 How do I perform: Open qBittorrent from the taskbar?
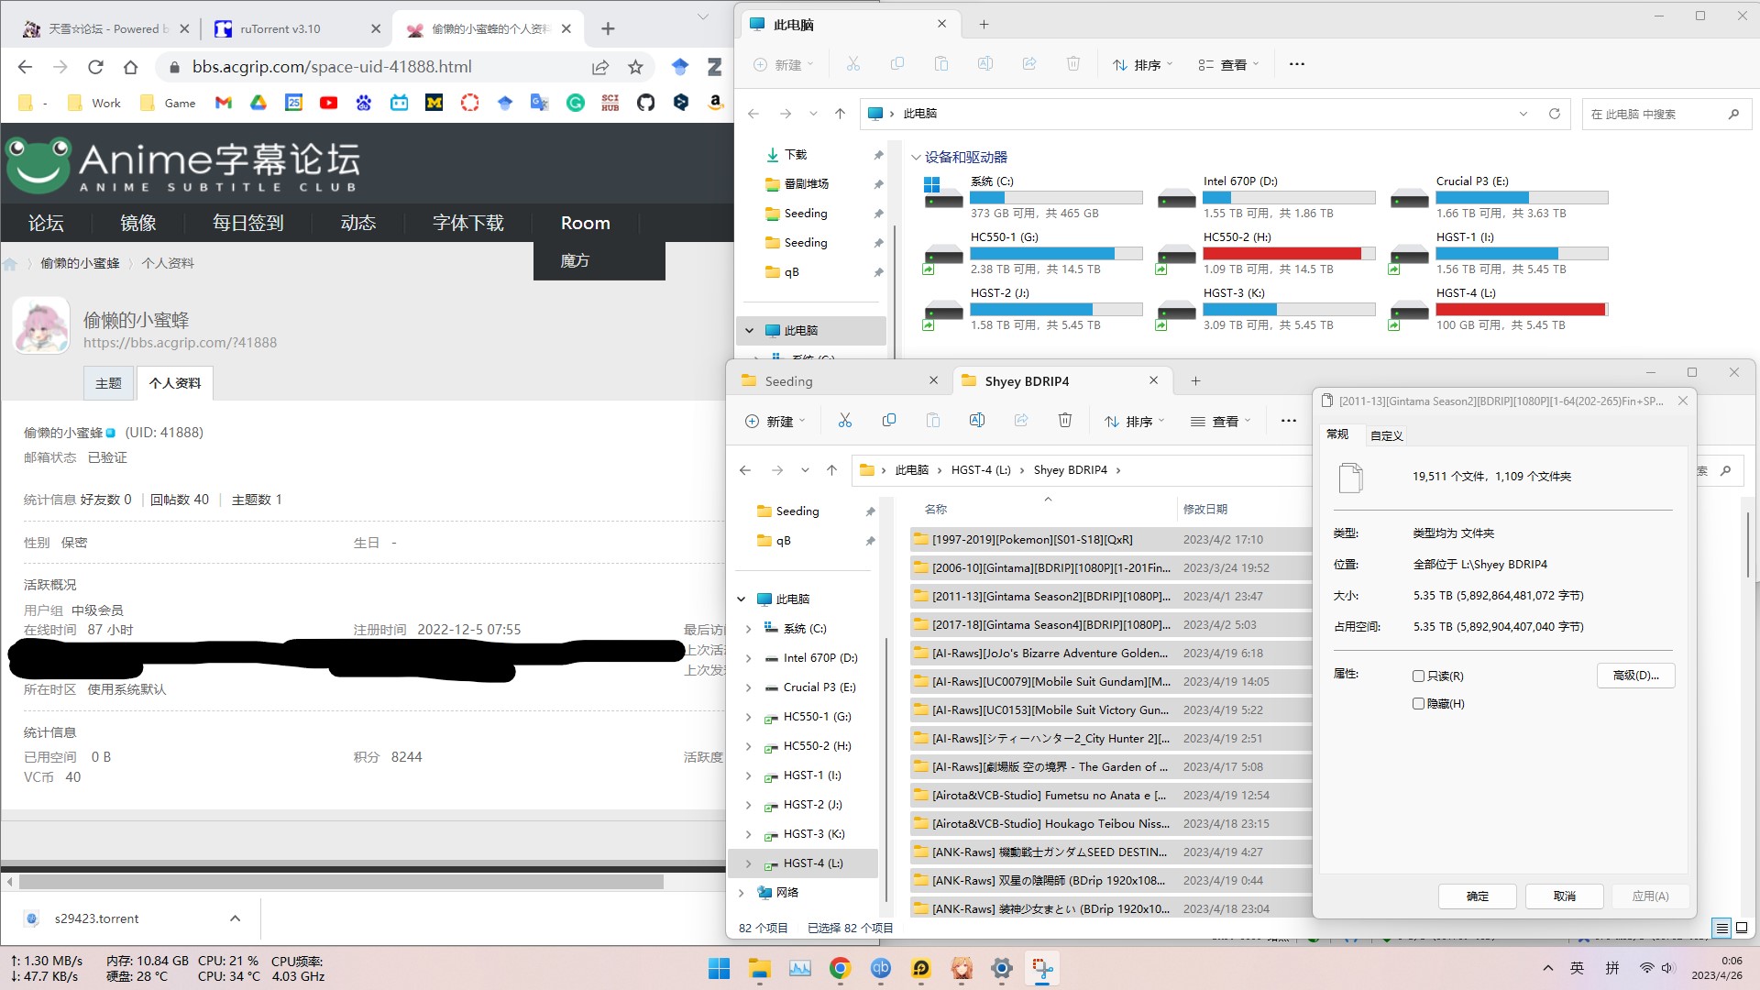(x=880, y=968)
